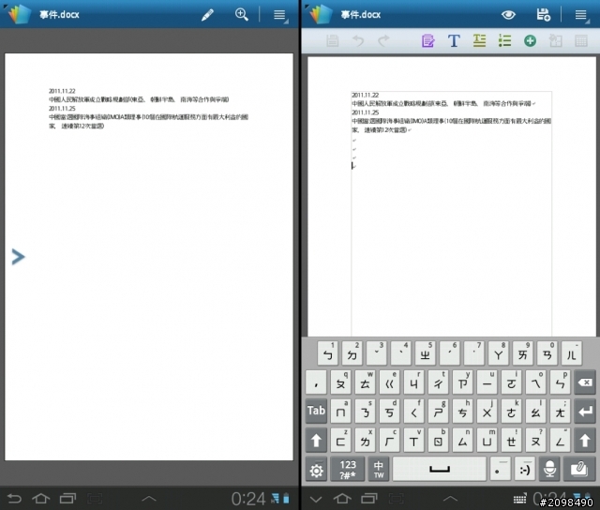600x510 pixels.
Task: Tap the Save As icon in editor header
Action: tap(543, 15)
